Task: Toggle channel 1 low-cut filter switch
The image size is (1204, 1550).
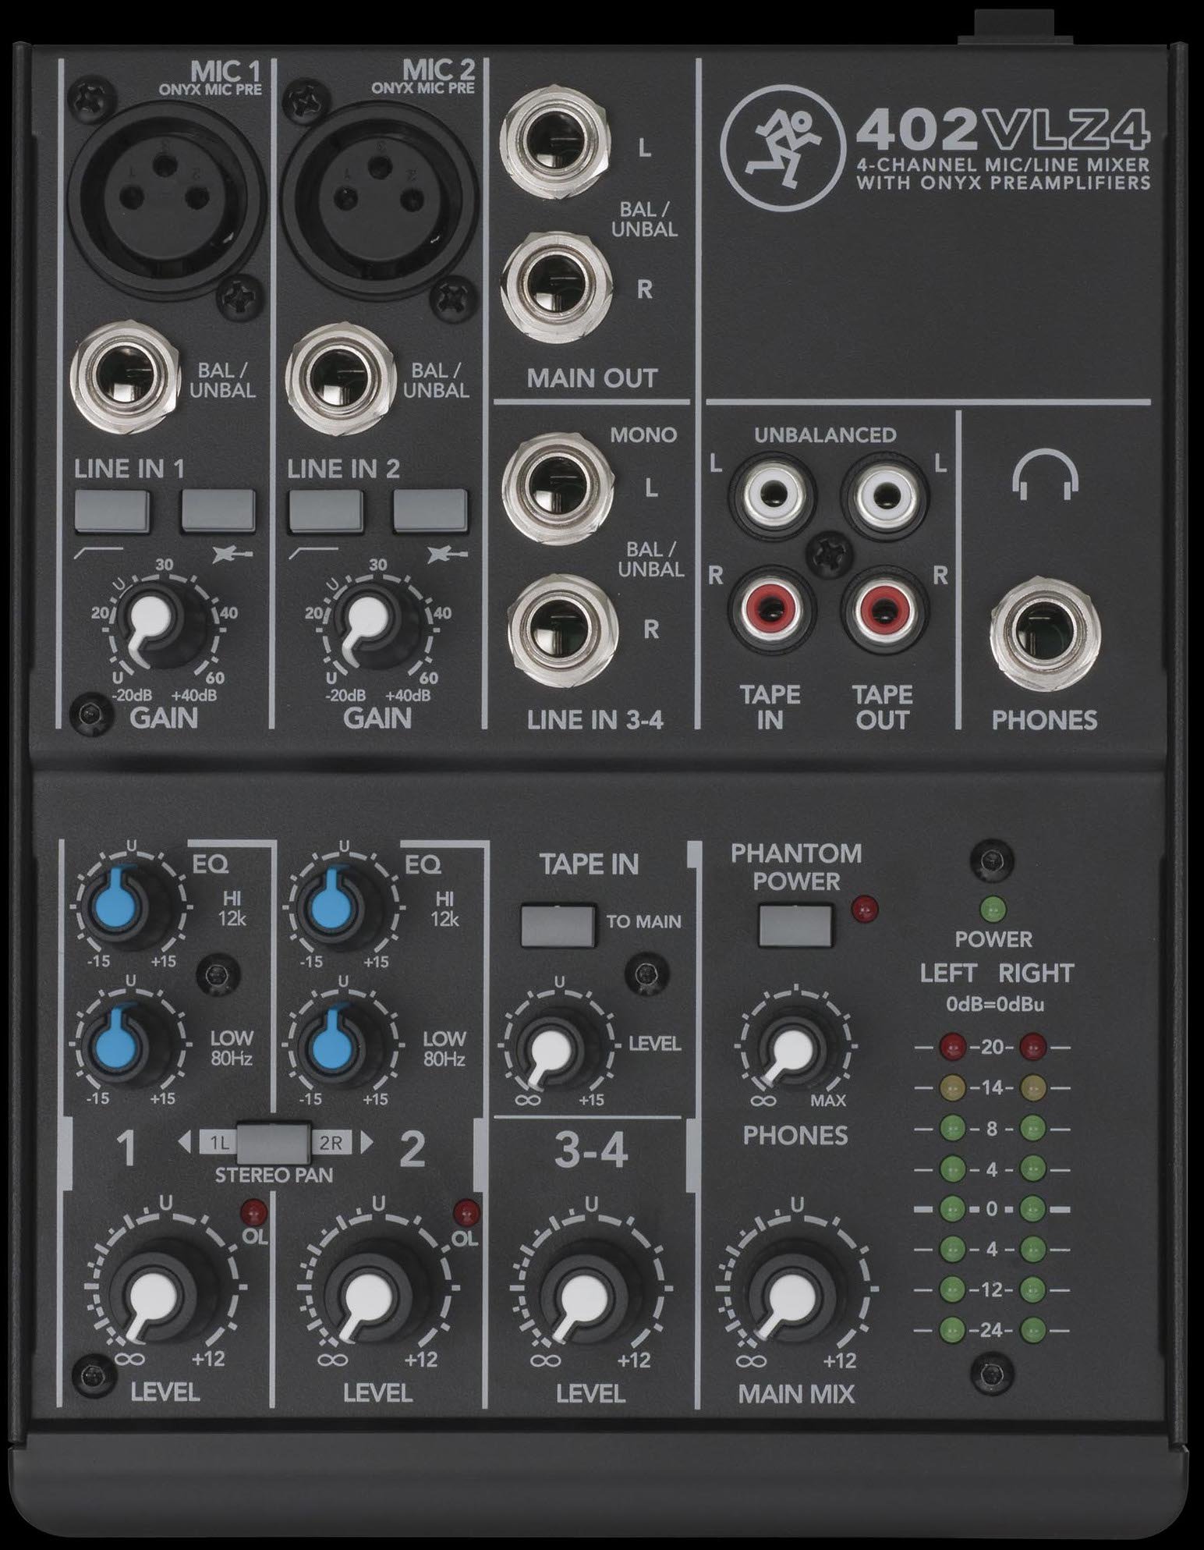Action: coord(112,511)
